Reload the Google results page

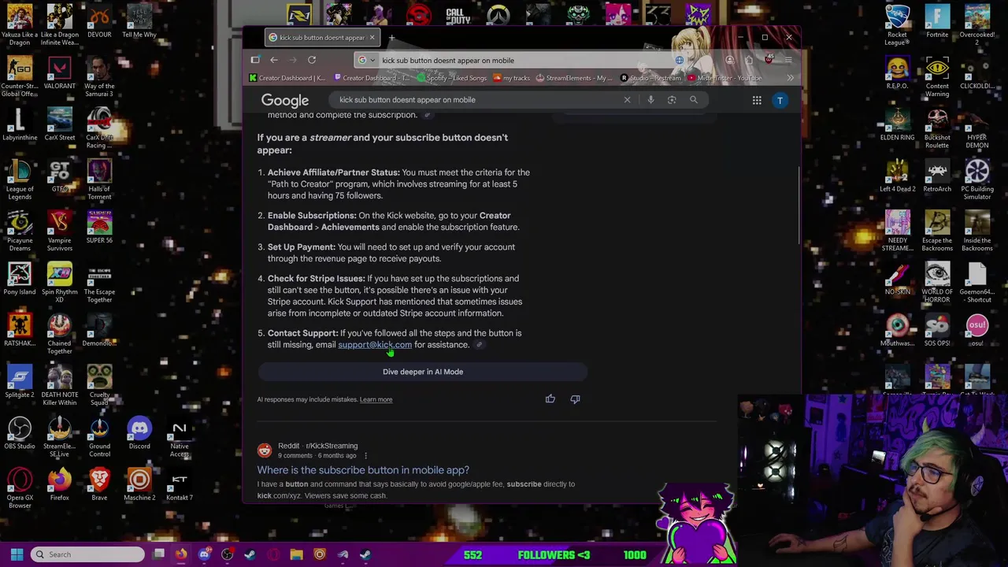pos(312,60)
